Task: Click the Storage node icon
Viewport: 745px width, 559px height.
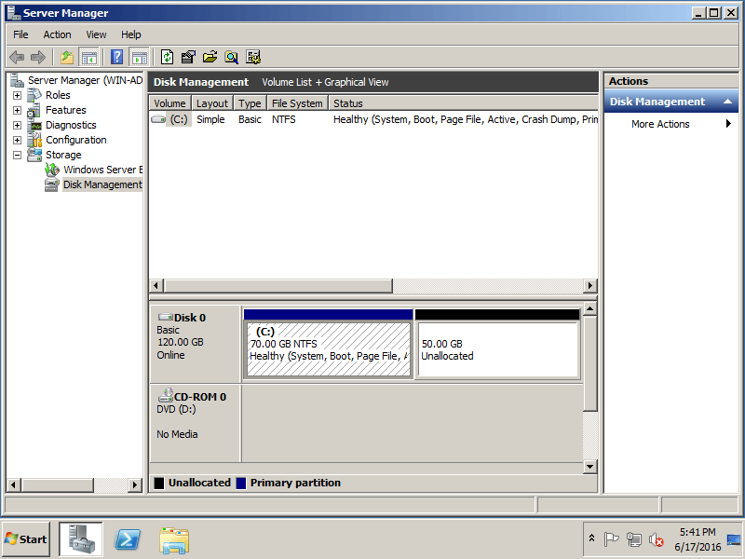Action: click(34, 155)
